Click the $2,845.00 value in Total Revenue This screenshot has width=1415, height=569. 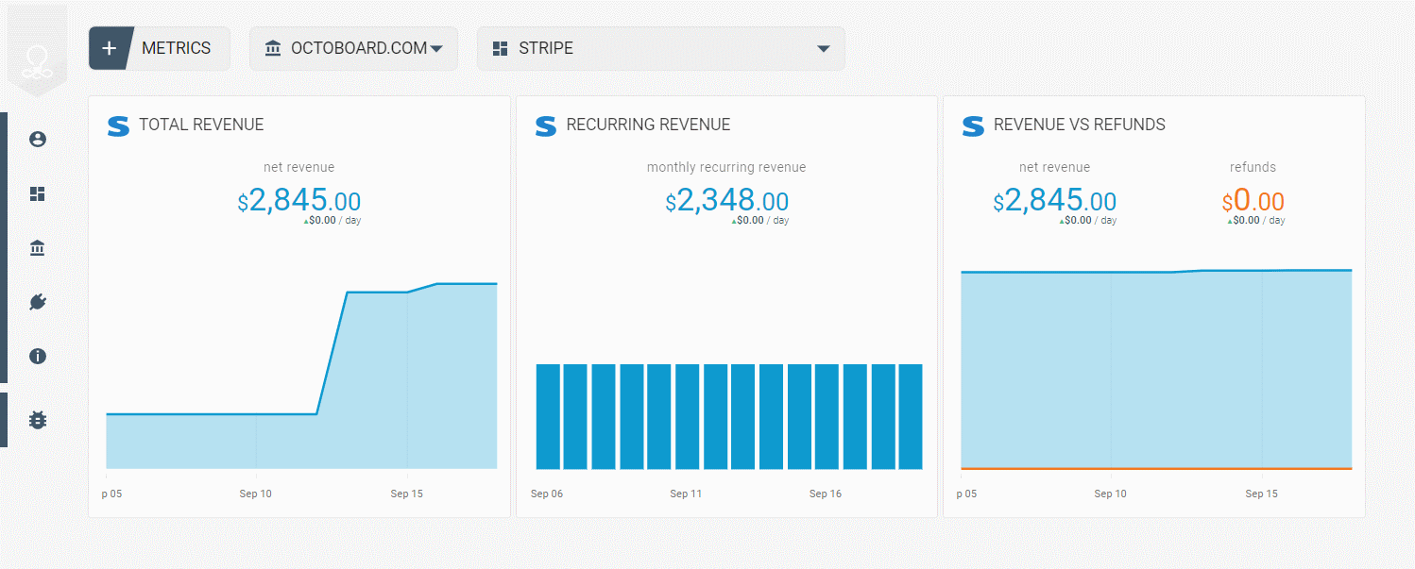[298, 200]
